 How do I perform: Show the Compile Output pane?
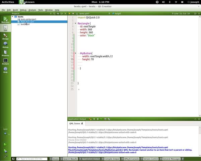tap(111, 159)
